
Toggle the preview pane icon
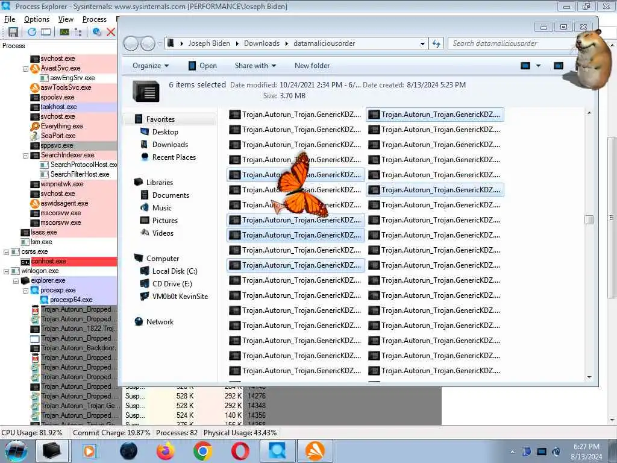click(559, 66)
